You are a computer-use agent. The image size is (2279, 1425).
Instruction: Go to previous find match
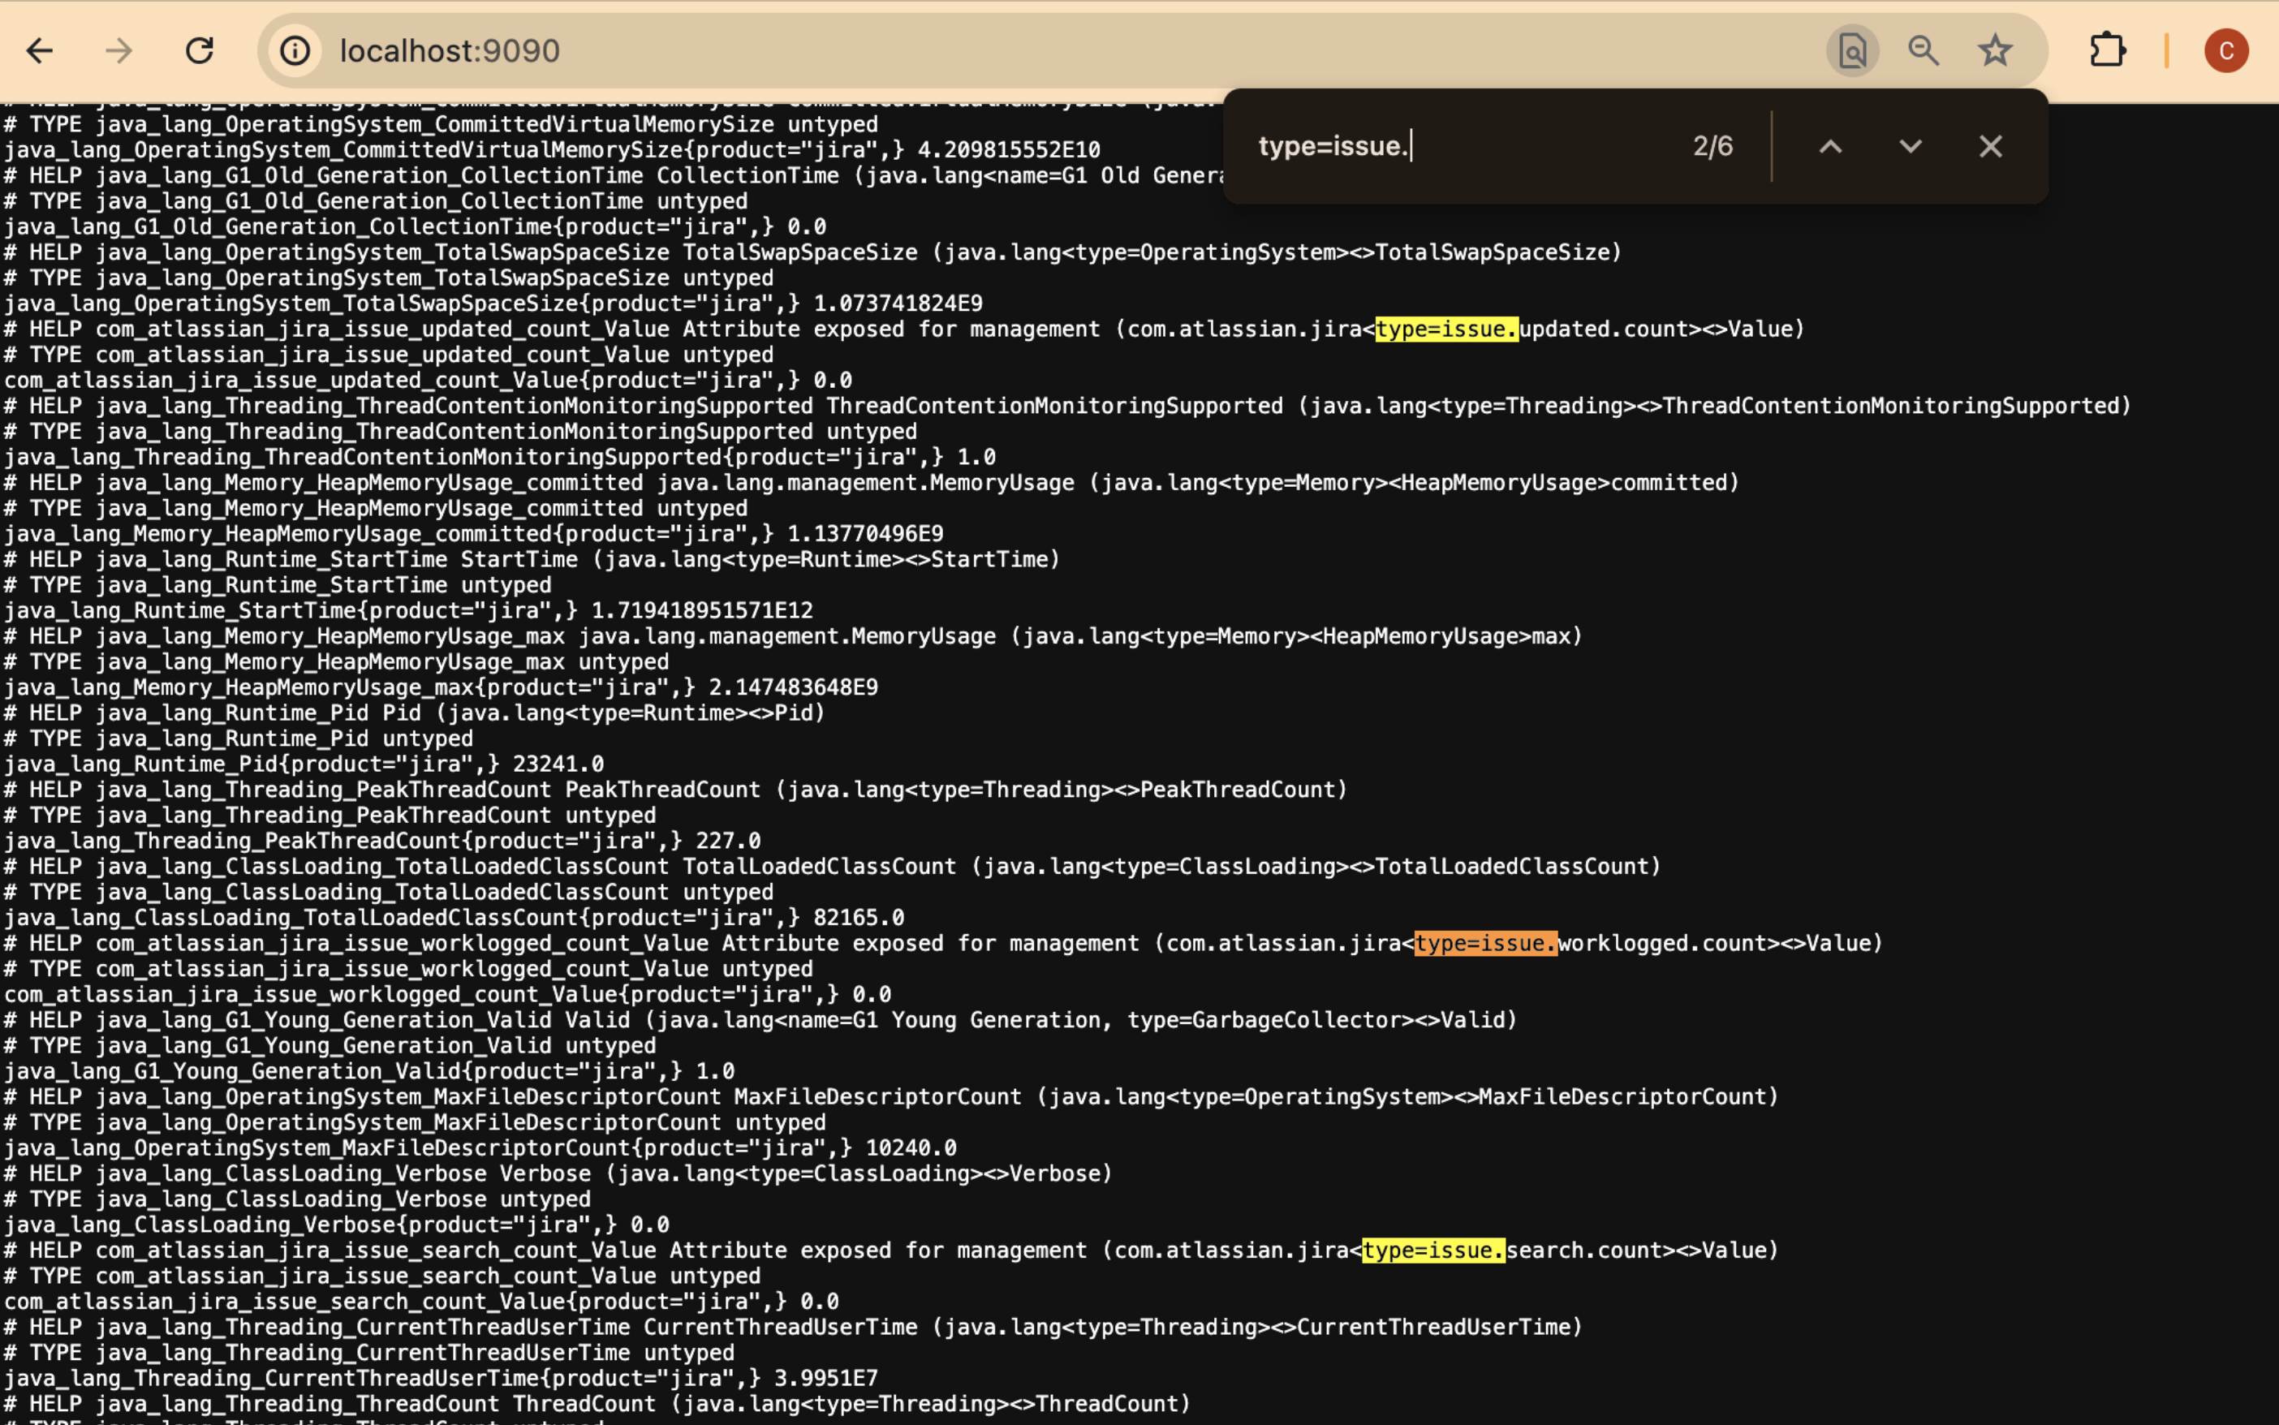1830,146
